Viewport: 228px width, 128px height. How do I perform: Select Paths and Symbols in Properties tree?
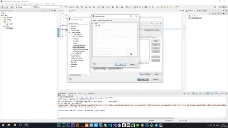coord(78,47)
